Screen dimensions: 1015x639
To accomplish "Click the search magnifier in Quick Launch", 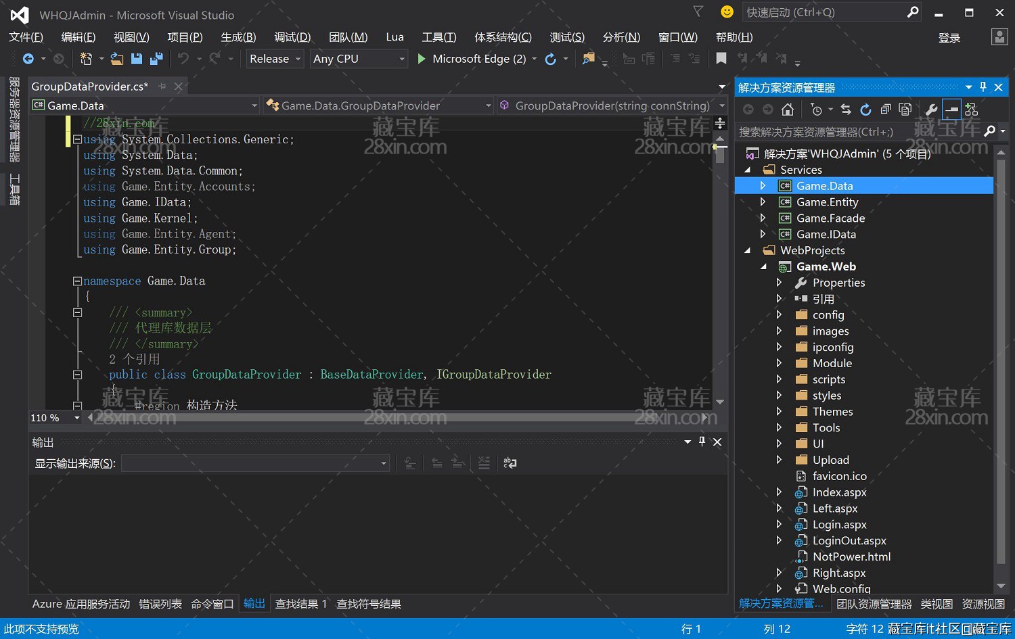I will tap(913, 12).
